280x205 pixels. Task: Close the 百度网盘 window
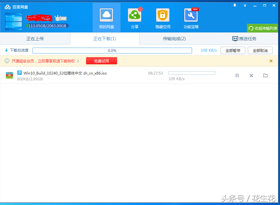[274, 6]
